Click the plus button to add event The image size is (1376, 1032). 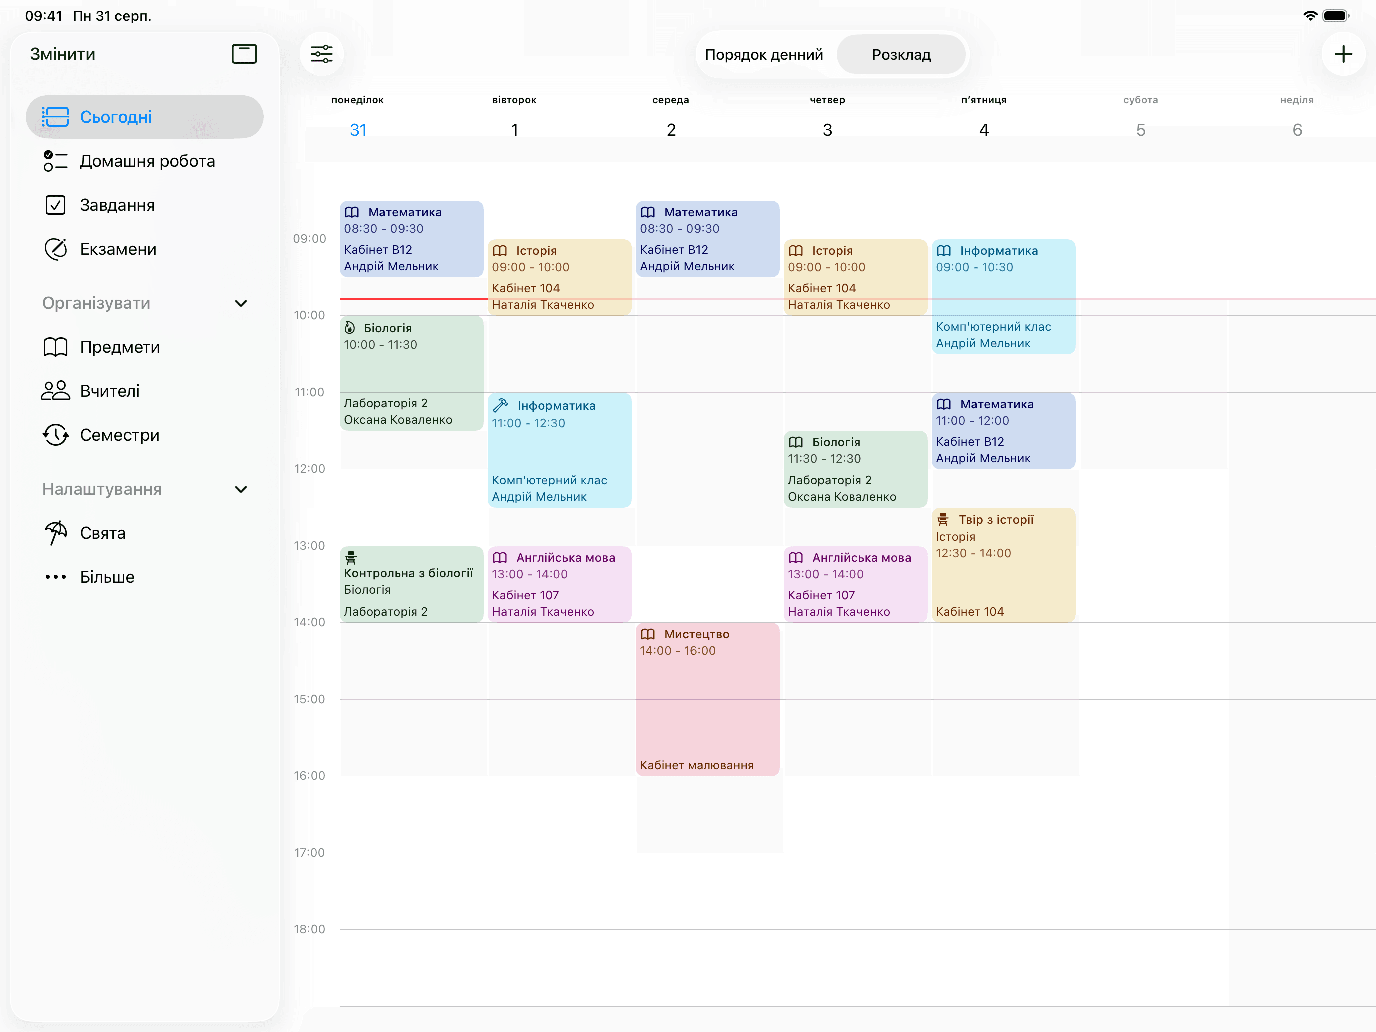pyautogui.click(x=1343, y=54)
